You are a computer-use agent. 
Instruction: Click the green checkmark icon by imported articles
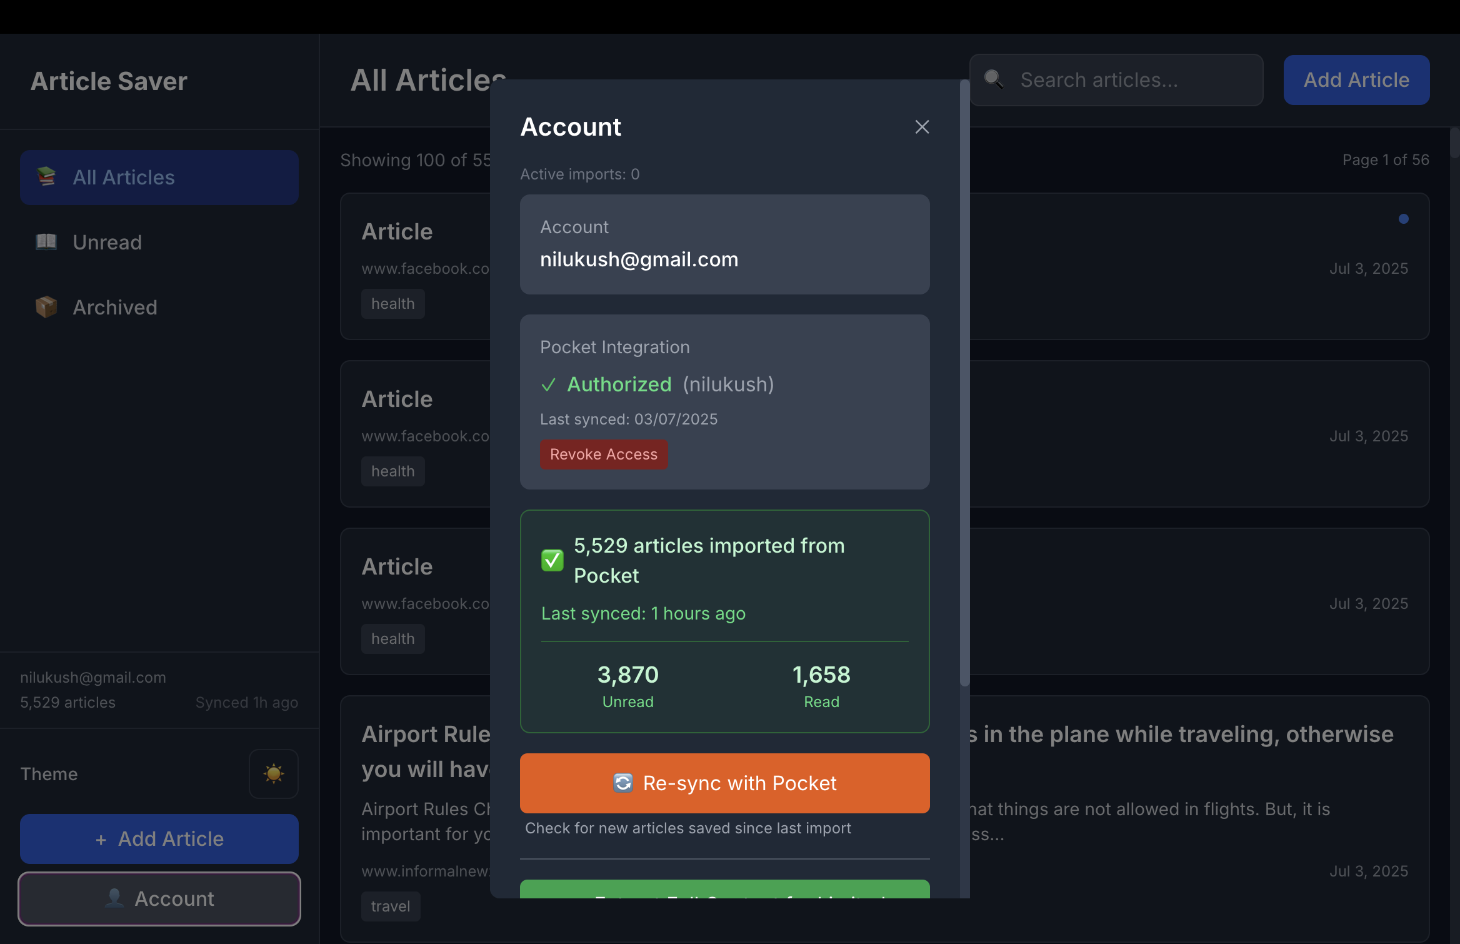(552, 560)
